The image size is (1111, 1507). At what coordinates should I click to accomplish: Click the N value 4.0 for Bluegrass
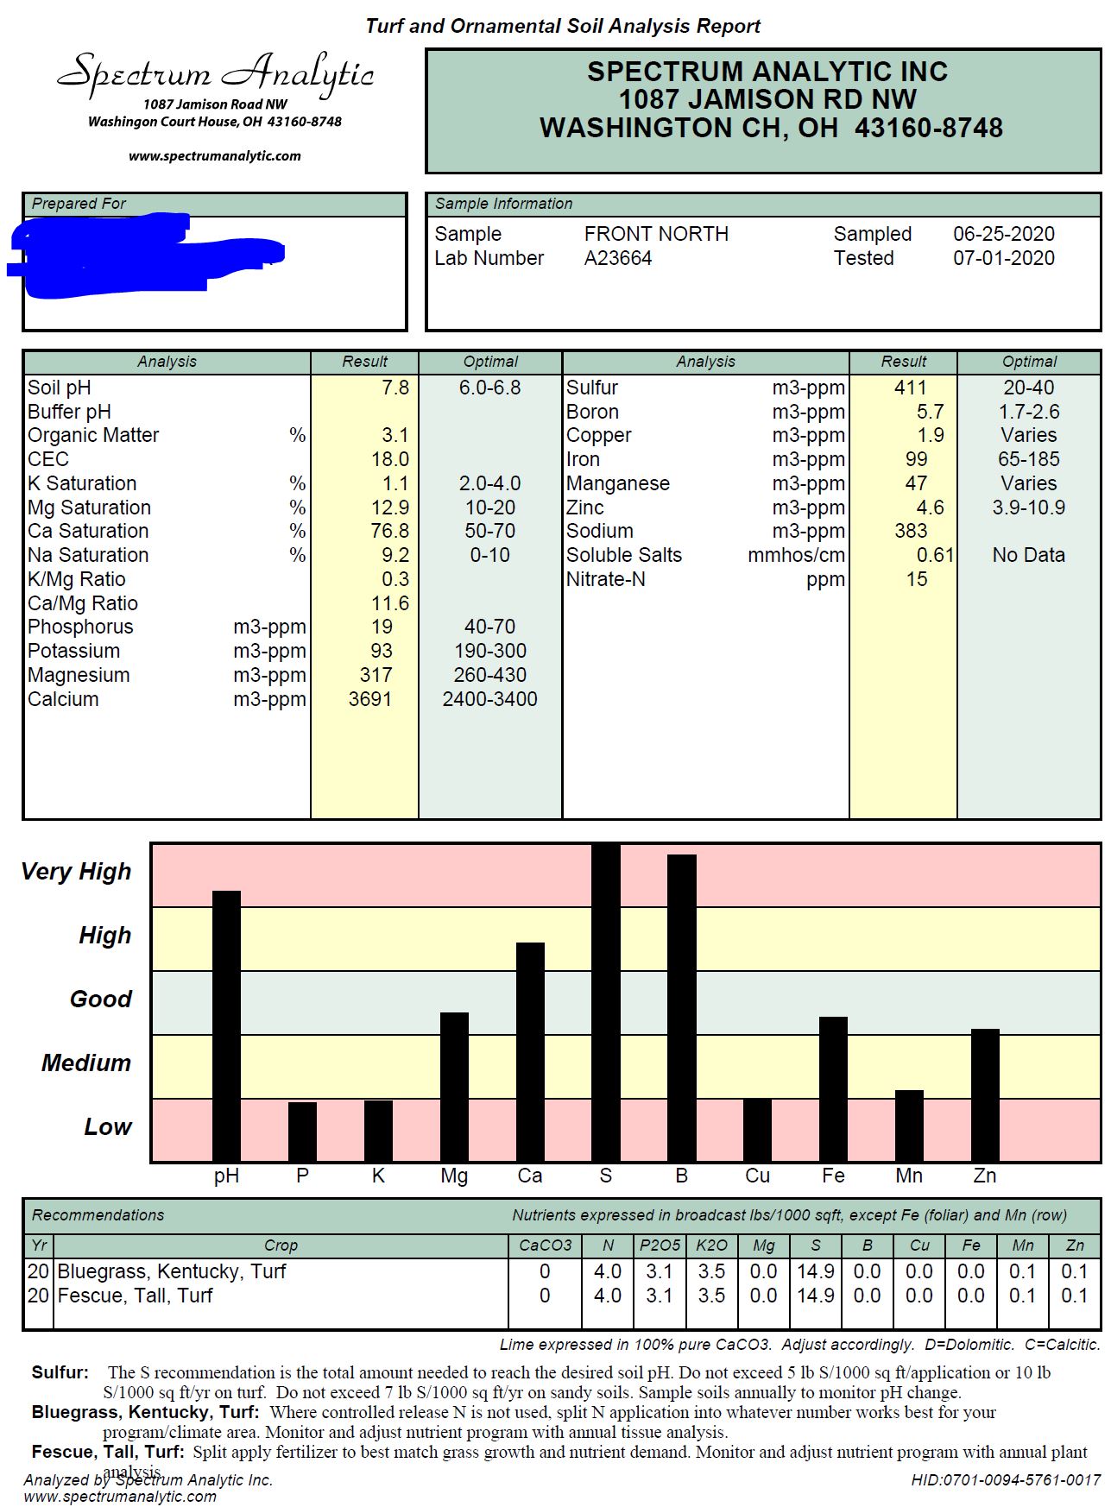[608, 1271]
